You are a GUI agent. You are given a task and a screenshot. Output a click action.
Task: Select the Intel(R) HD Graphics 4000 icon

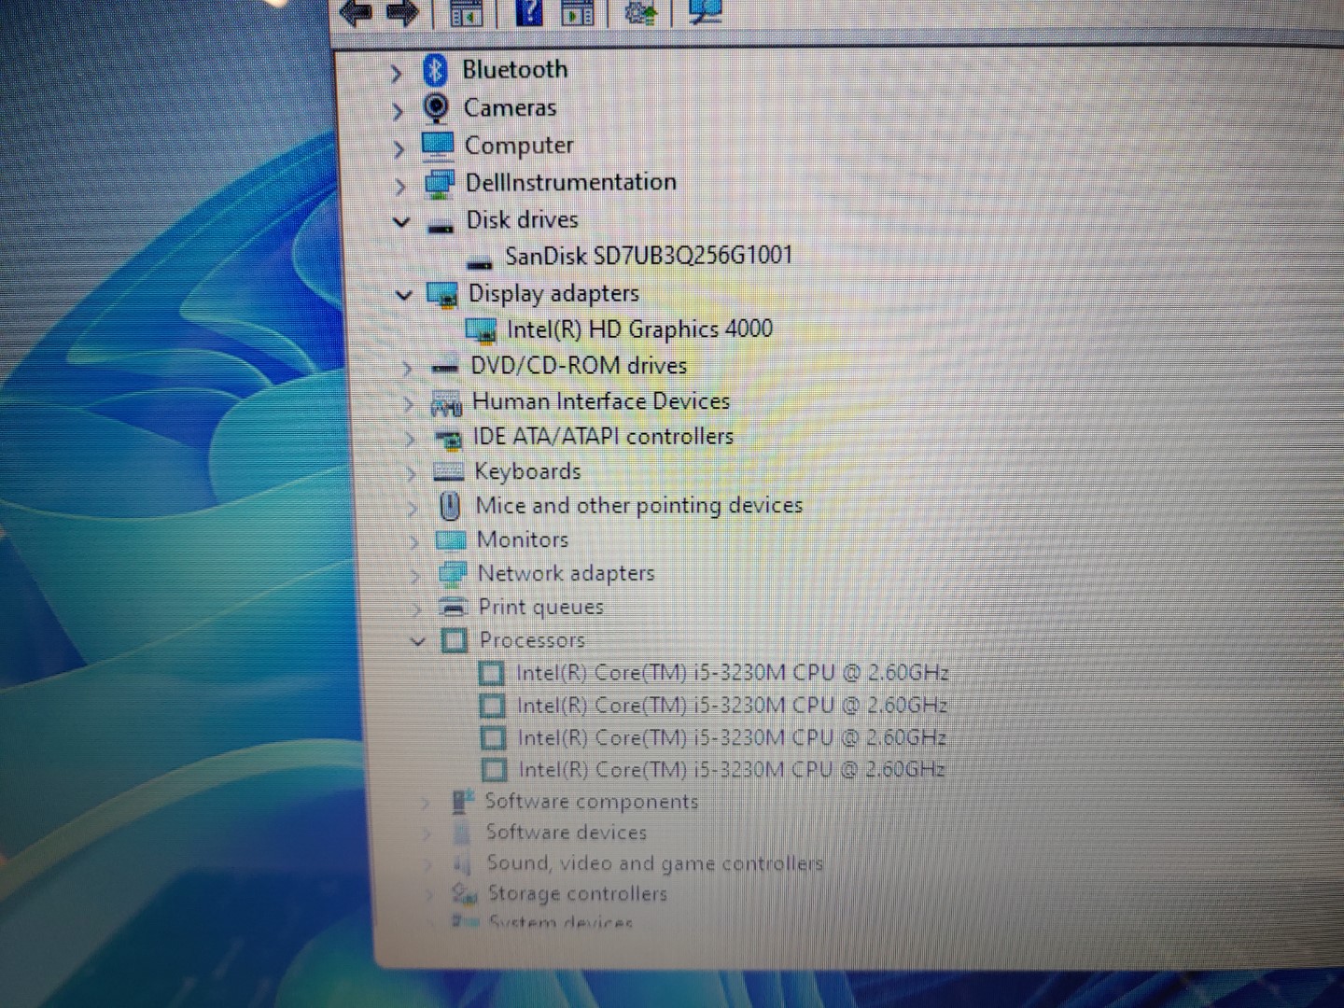pyautogui.click(x=481, y=330)
